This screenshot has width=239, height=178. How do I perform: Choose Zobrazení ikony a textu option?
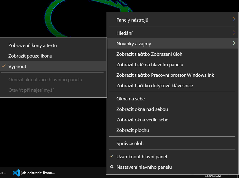33,46
